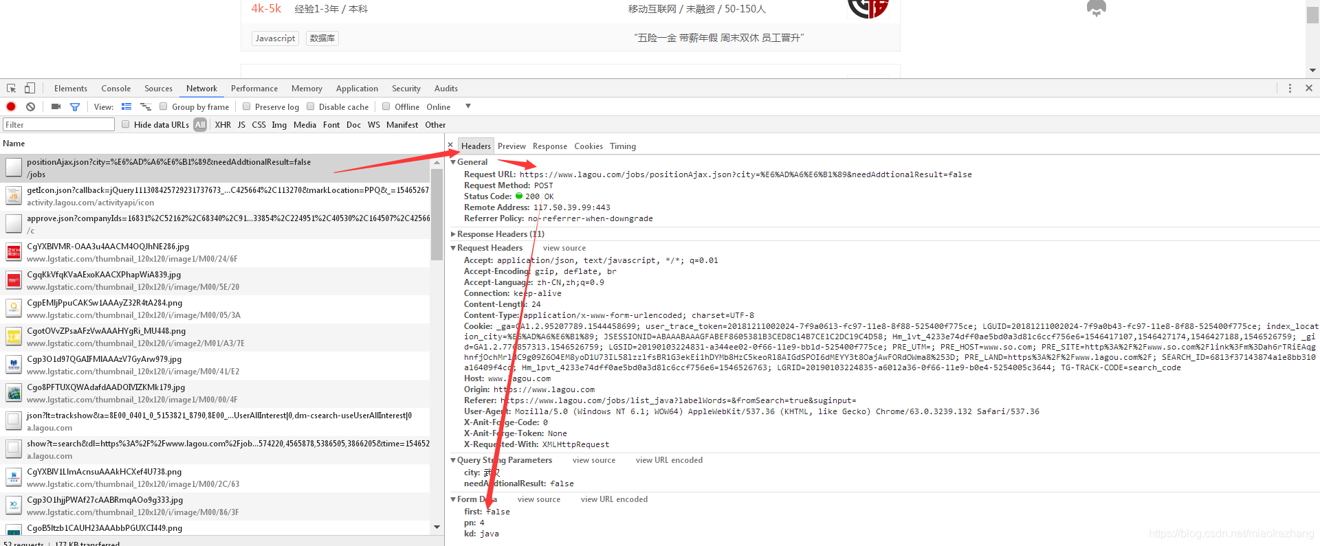Open thumbnail of CgYXBlVMR-OAA3u4AACM4OQJhNE286.jpg

[14, 252]
